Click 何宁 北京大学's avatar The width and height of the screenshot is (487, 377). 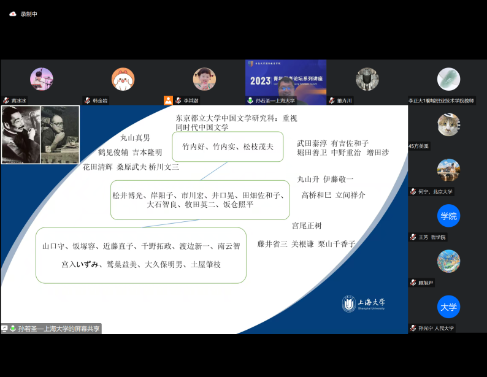pyautogui.click(x=448, y=170)
